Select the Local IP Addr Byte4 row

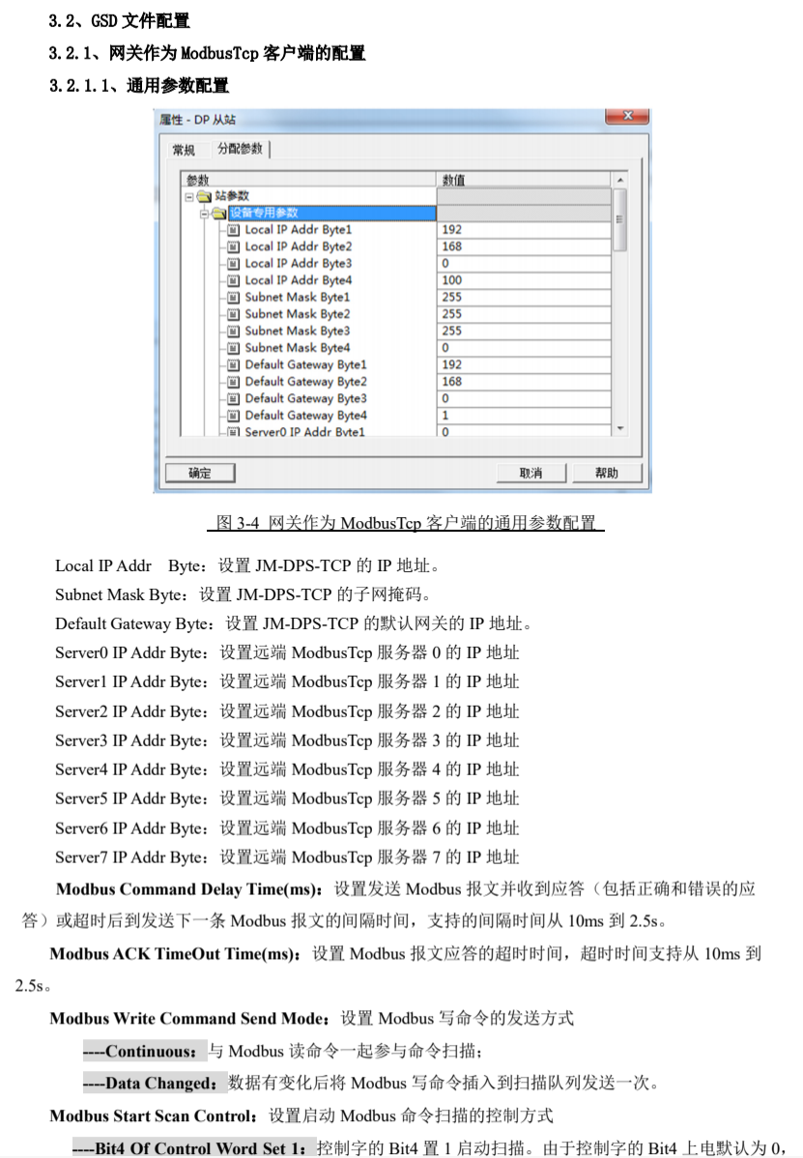click(299, 280)
